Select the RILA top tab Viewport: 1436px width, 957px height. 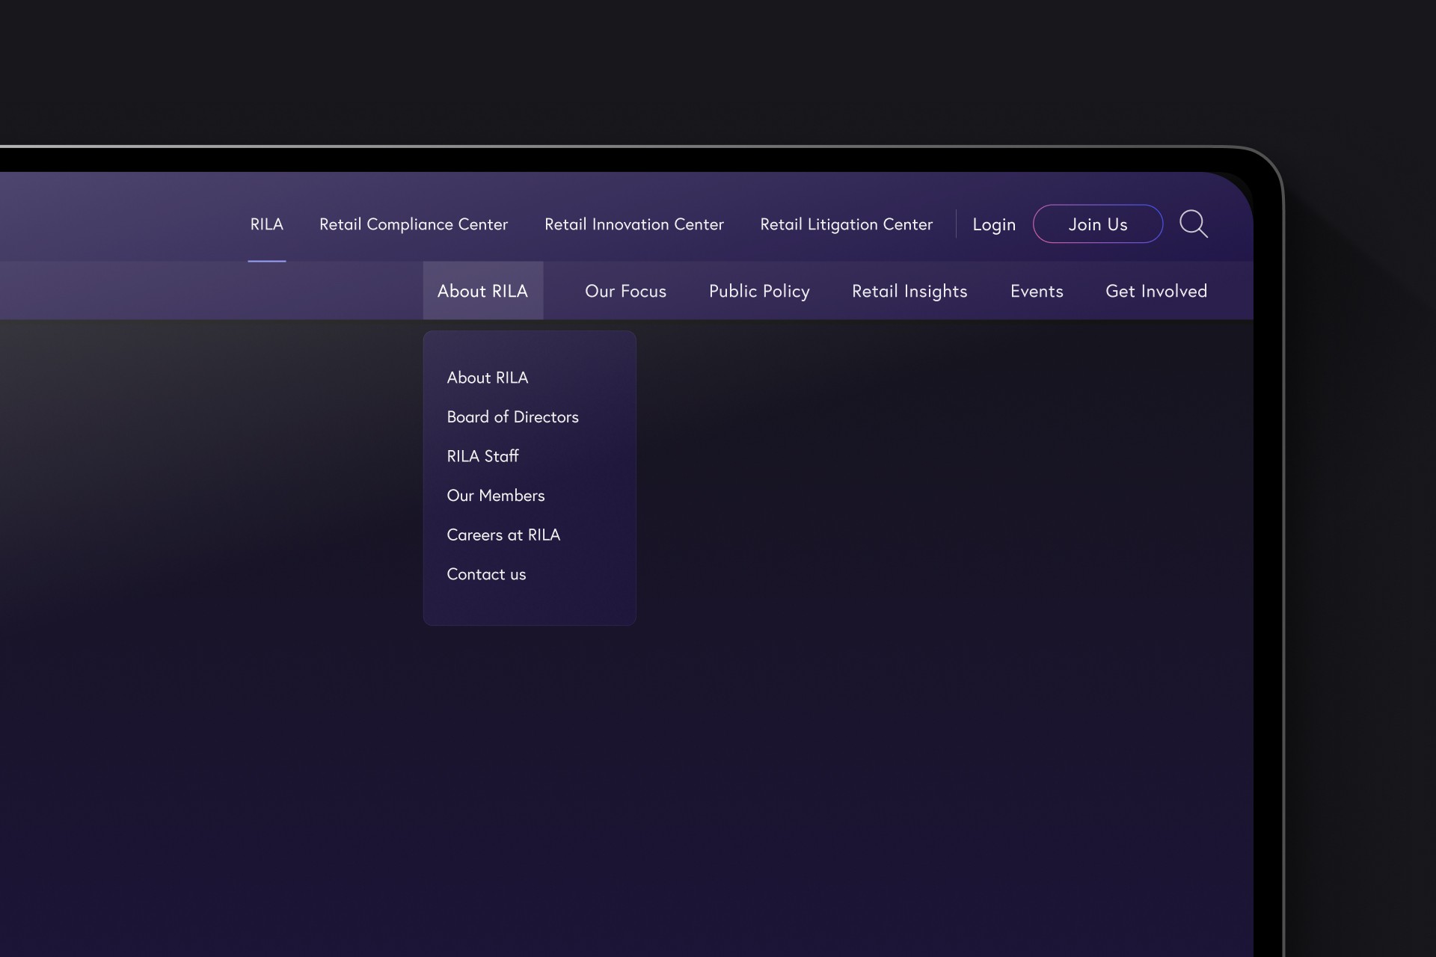click(266, 224)
